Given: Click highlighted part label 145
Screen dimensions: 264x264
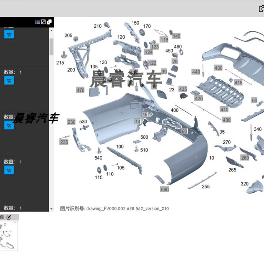Looking at the screenshot, I should (x=177, y=36).
